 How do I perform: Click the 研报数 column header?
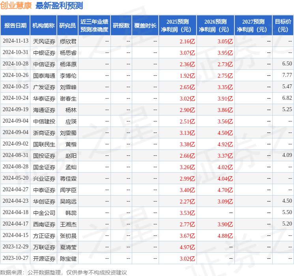pyautogui.click(x=121, y=25)
